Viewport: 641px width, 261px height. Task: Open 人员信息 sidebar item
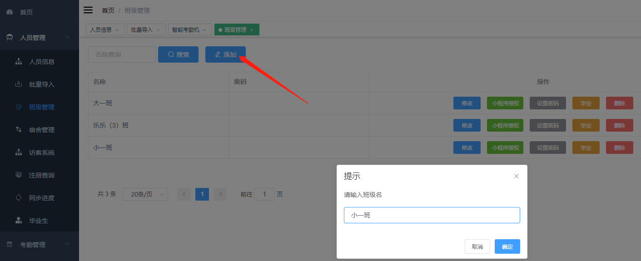point(40,62)
